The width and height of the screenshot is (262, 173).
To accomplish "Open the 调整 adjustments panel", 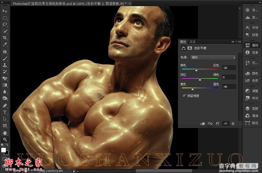I will (x=252, y=91).
